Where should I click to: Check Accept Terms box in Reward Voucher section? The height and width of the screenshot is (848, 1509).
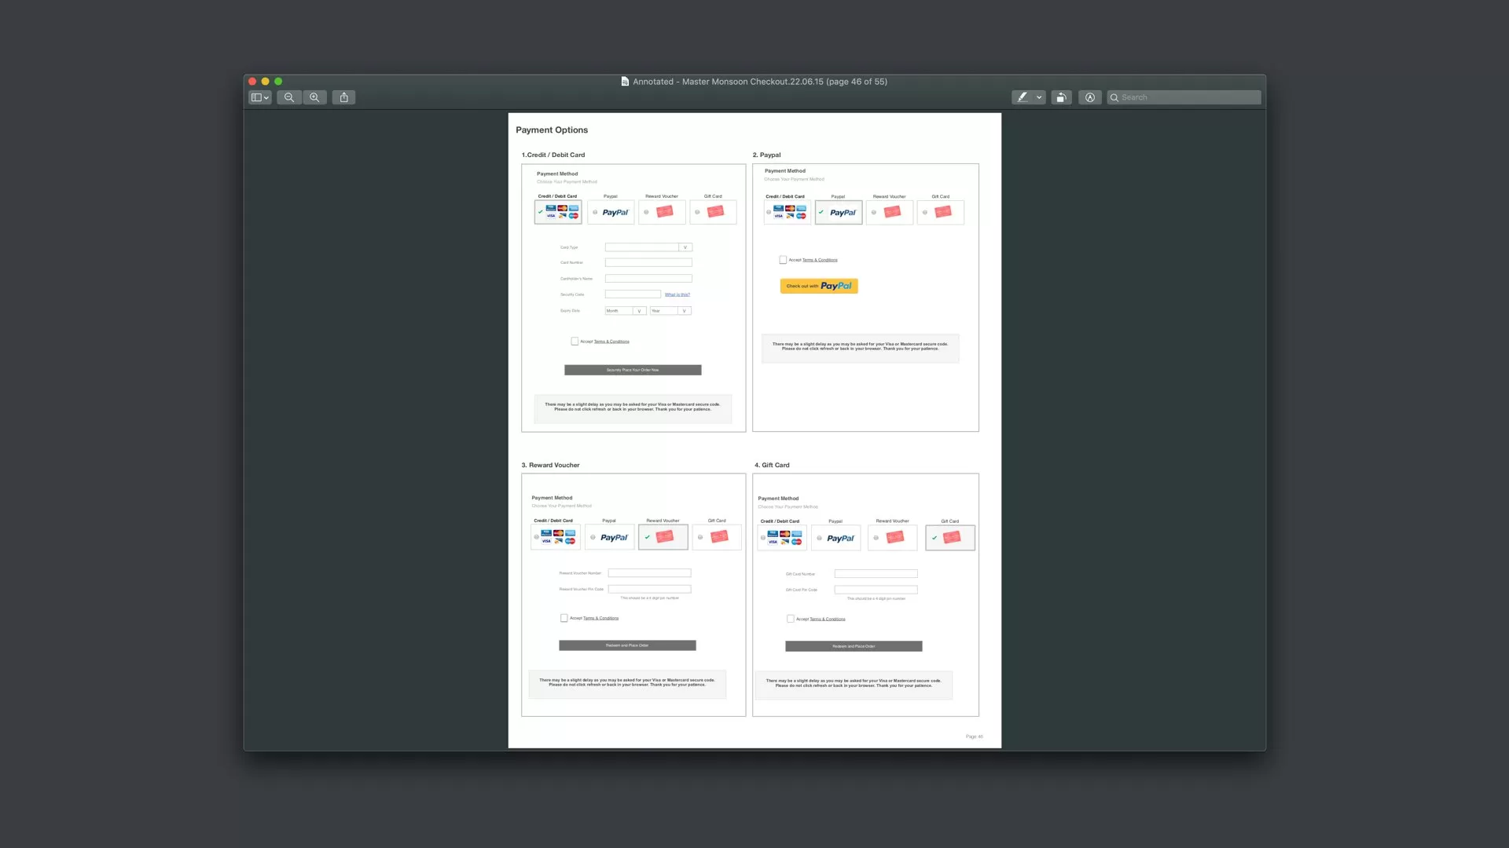coord(564,618)
